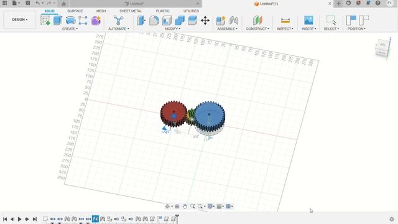The height and width of the screenshot is (224, 398).
Task: Click the Select tool icon
Action: (x=331, y=21)
